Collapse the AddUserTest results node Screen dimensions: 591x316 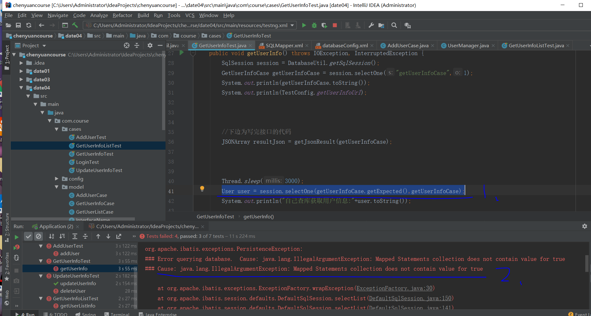[41, 246]
